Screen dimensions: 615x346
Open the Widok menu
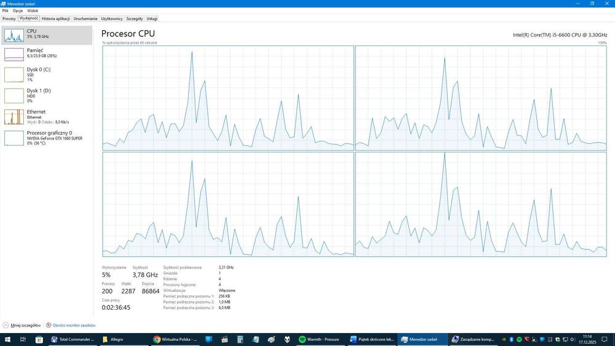click(x=33, y=10)
